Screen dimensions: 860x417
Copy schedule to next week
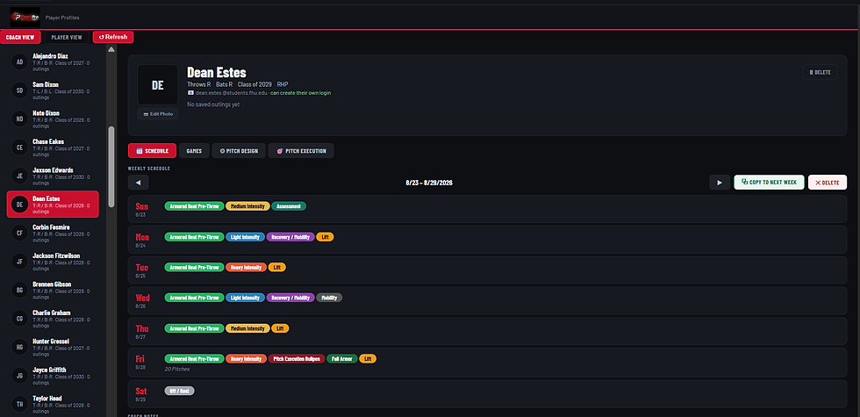[x=769, y=183]
